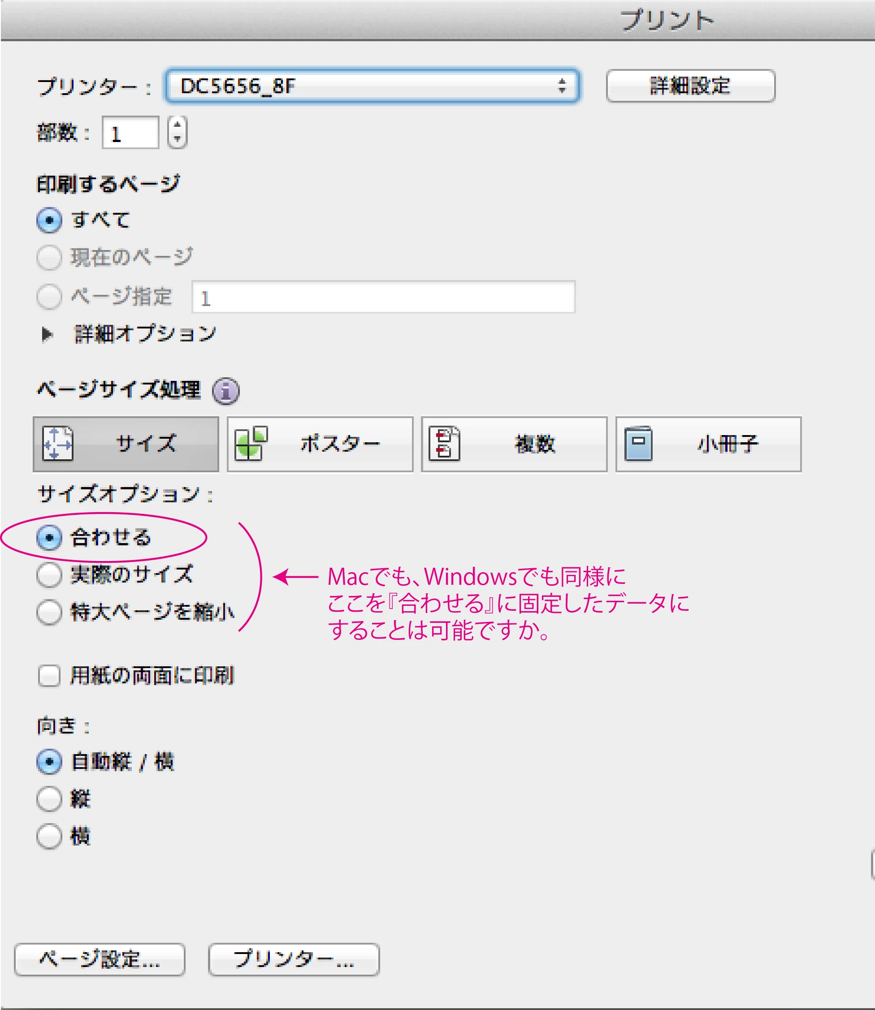
Task: Choose Actual Size (実際のサイズ) option
Action: coord(49,574)
